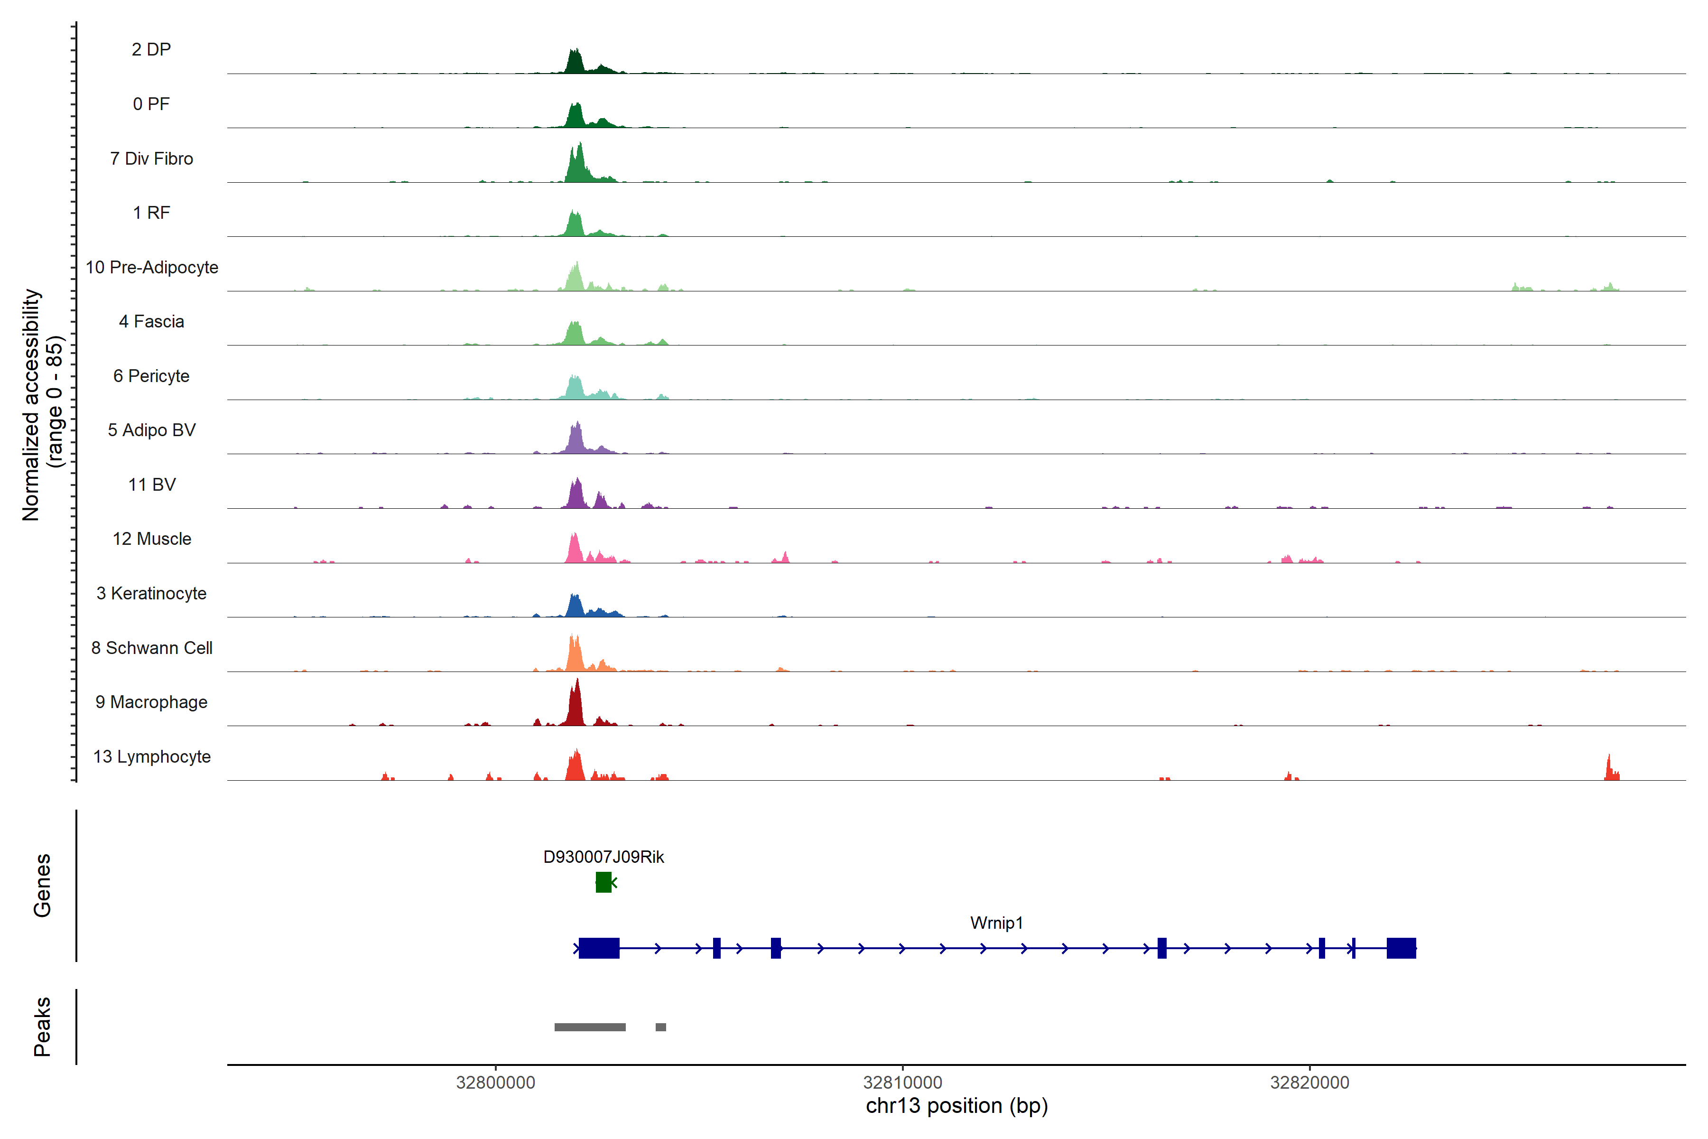Click the 8 Schwann Cell label

(152, 648)
